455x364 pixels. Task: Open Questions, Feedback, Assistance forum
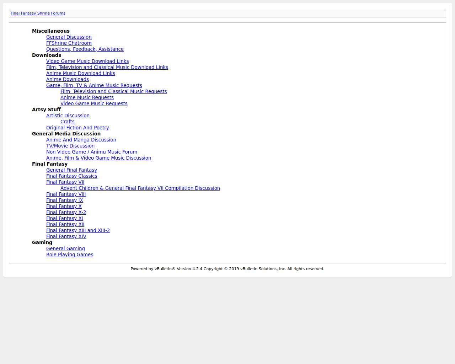85,49
